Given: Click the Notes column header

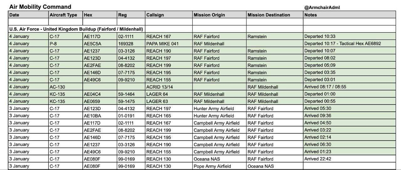Looking at the screenshot, I should pyautogui.click(x=310, y=15).
